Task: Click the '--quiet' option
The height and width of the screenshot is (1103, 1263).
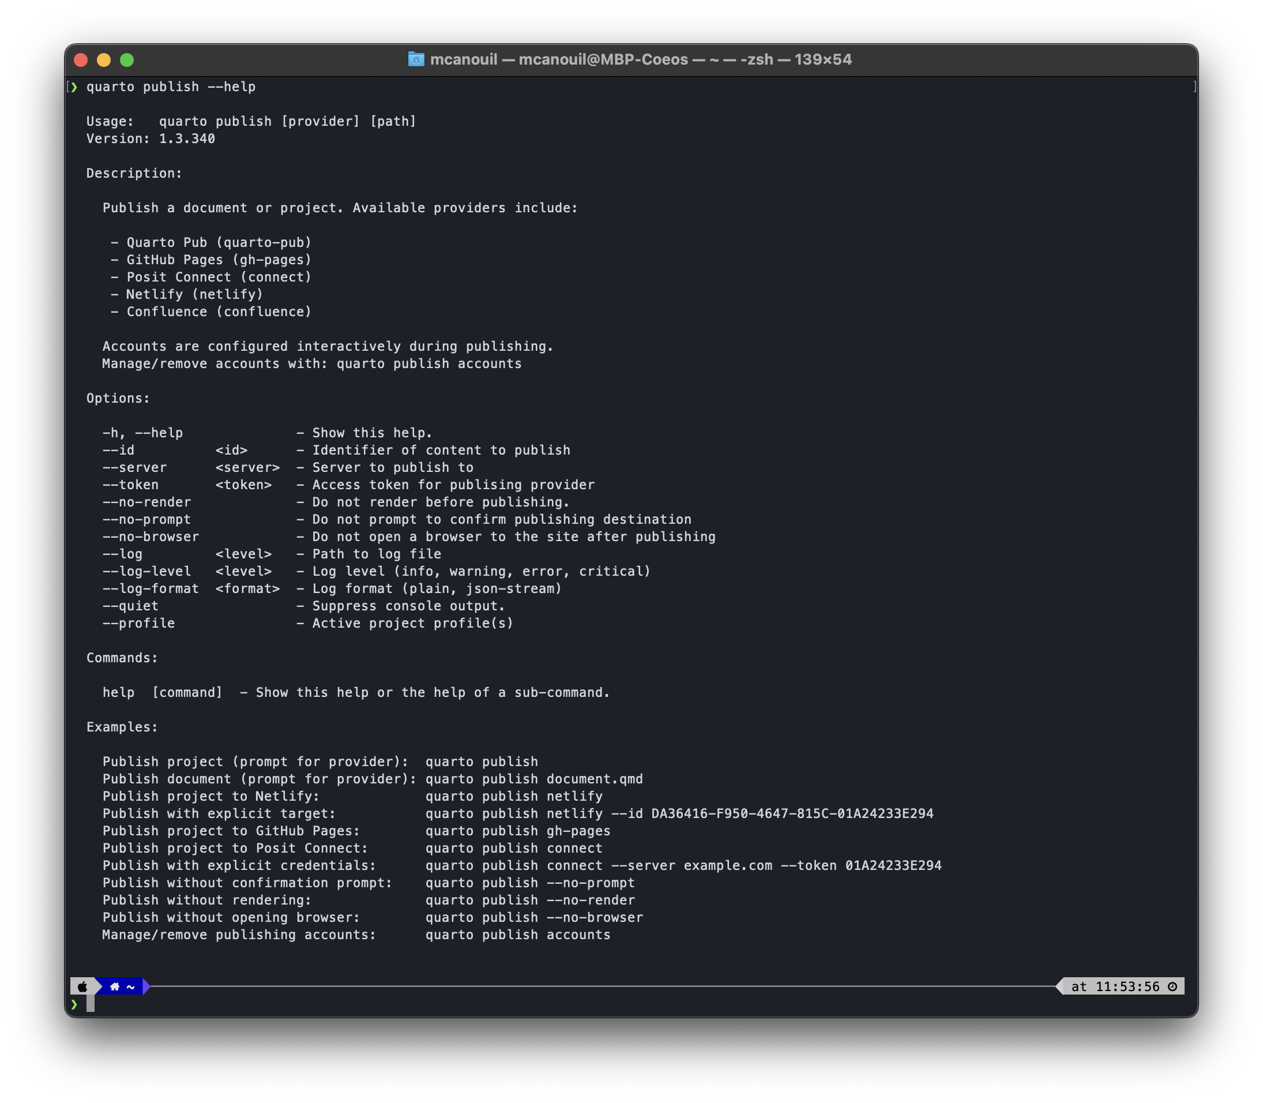Action: click(130, 606)
